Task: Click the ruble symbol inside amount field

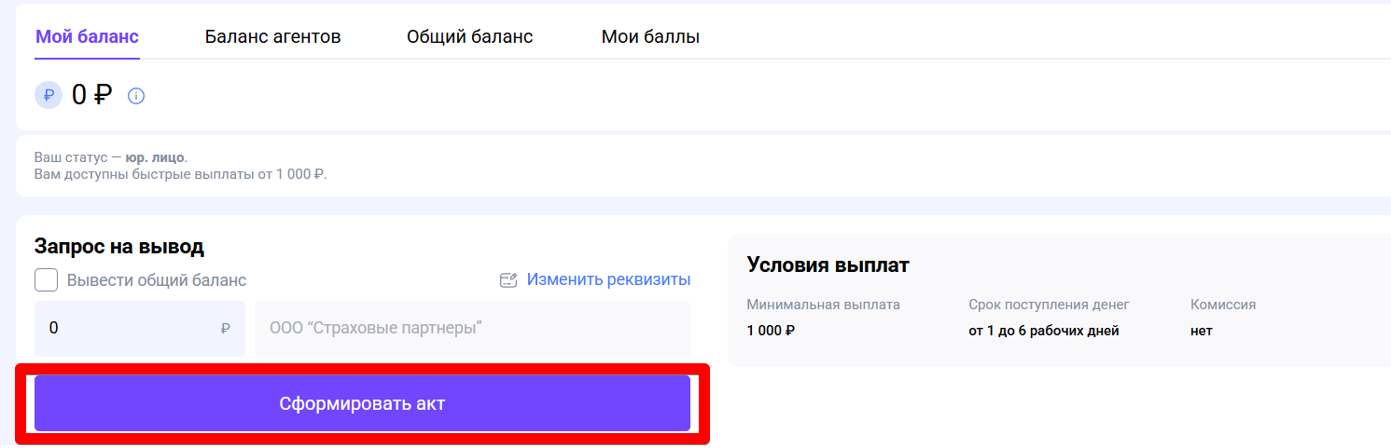Action: pos(226,329)
